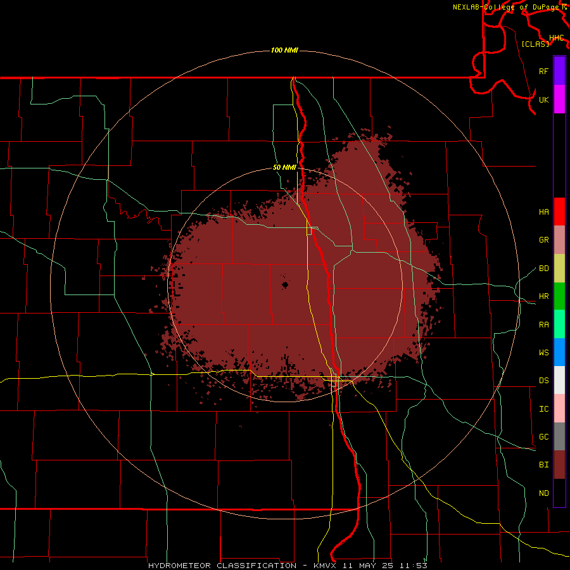Click the BI legend label
This screenshot has width=570, height=570.
[543, 465]
